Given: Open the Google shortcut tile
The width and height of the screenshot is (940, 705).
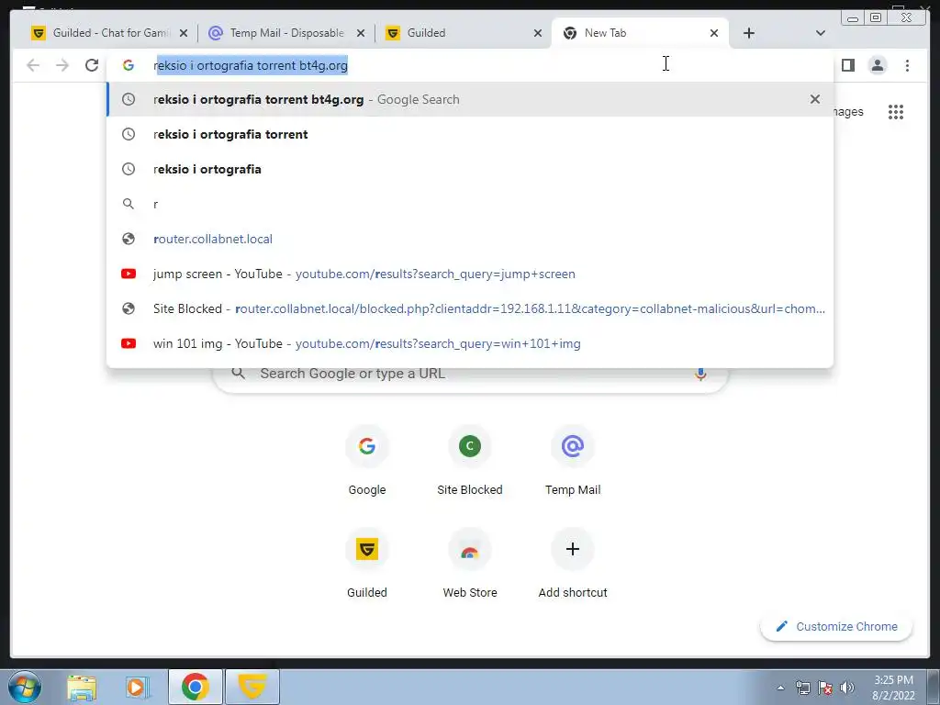Looking at the screenshot, I should [367, 461].
